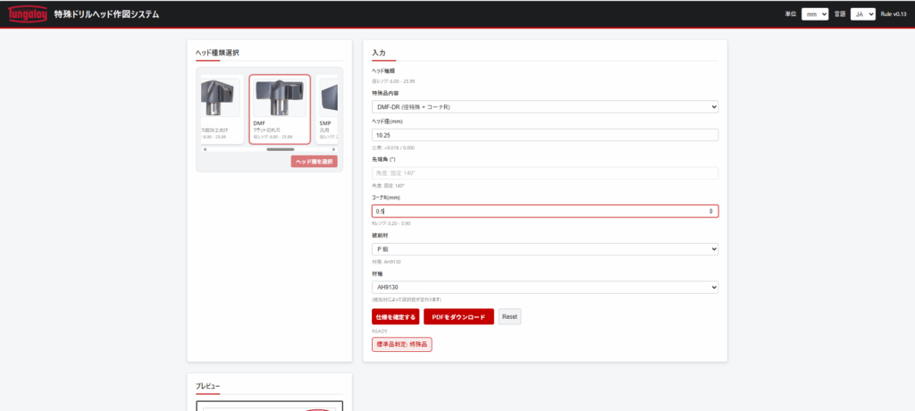Click the corner R spinner arrows
Viewport: 915px width, 411px height.
pos(711,211)
